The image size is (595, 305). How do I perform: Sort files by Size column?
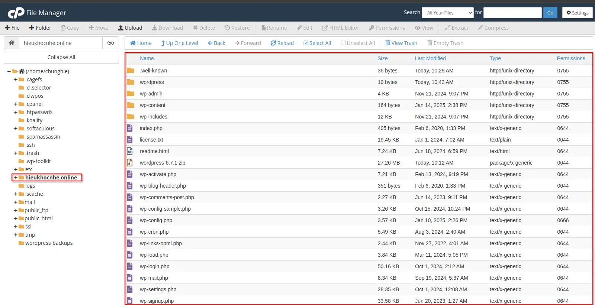coord(382,58)
